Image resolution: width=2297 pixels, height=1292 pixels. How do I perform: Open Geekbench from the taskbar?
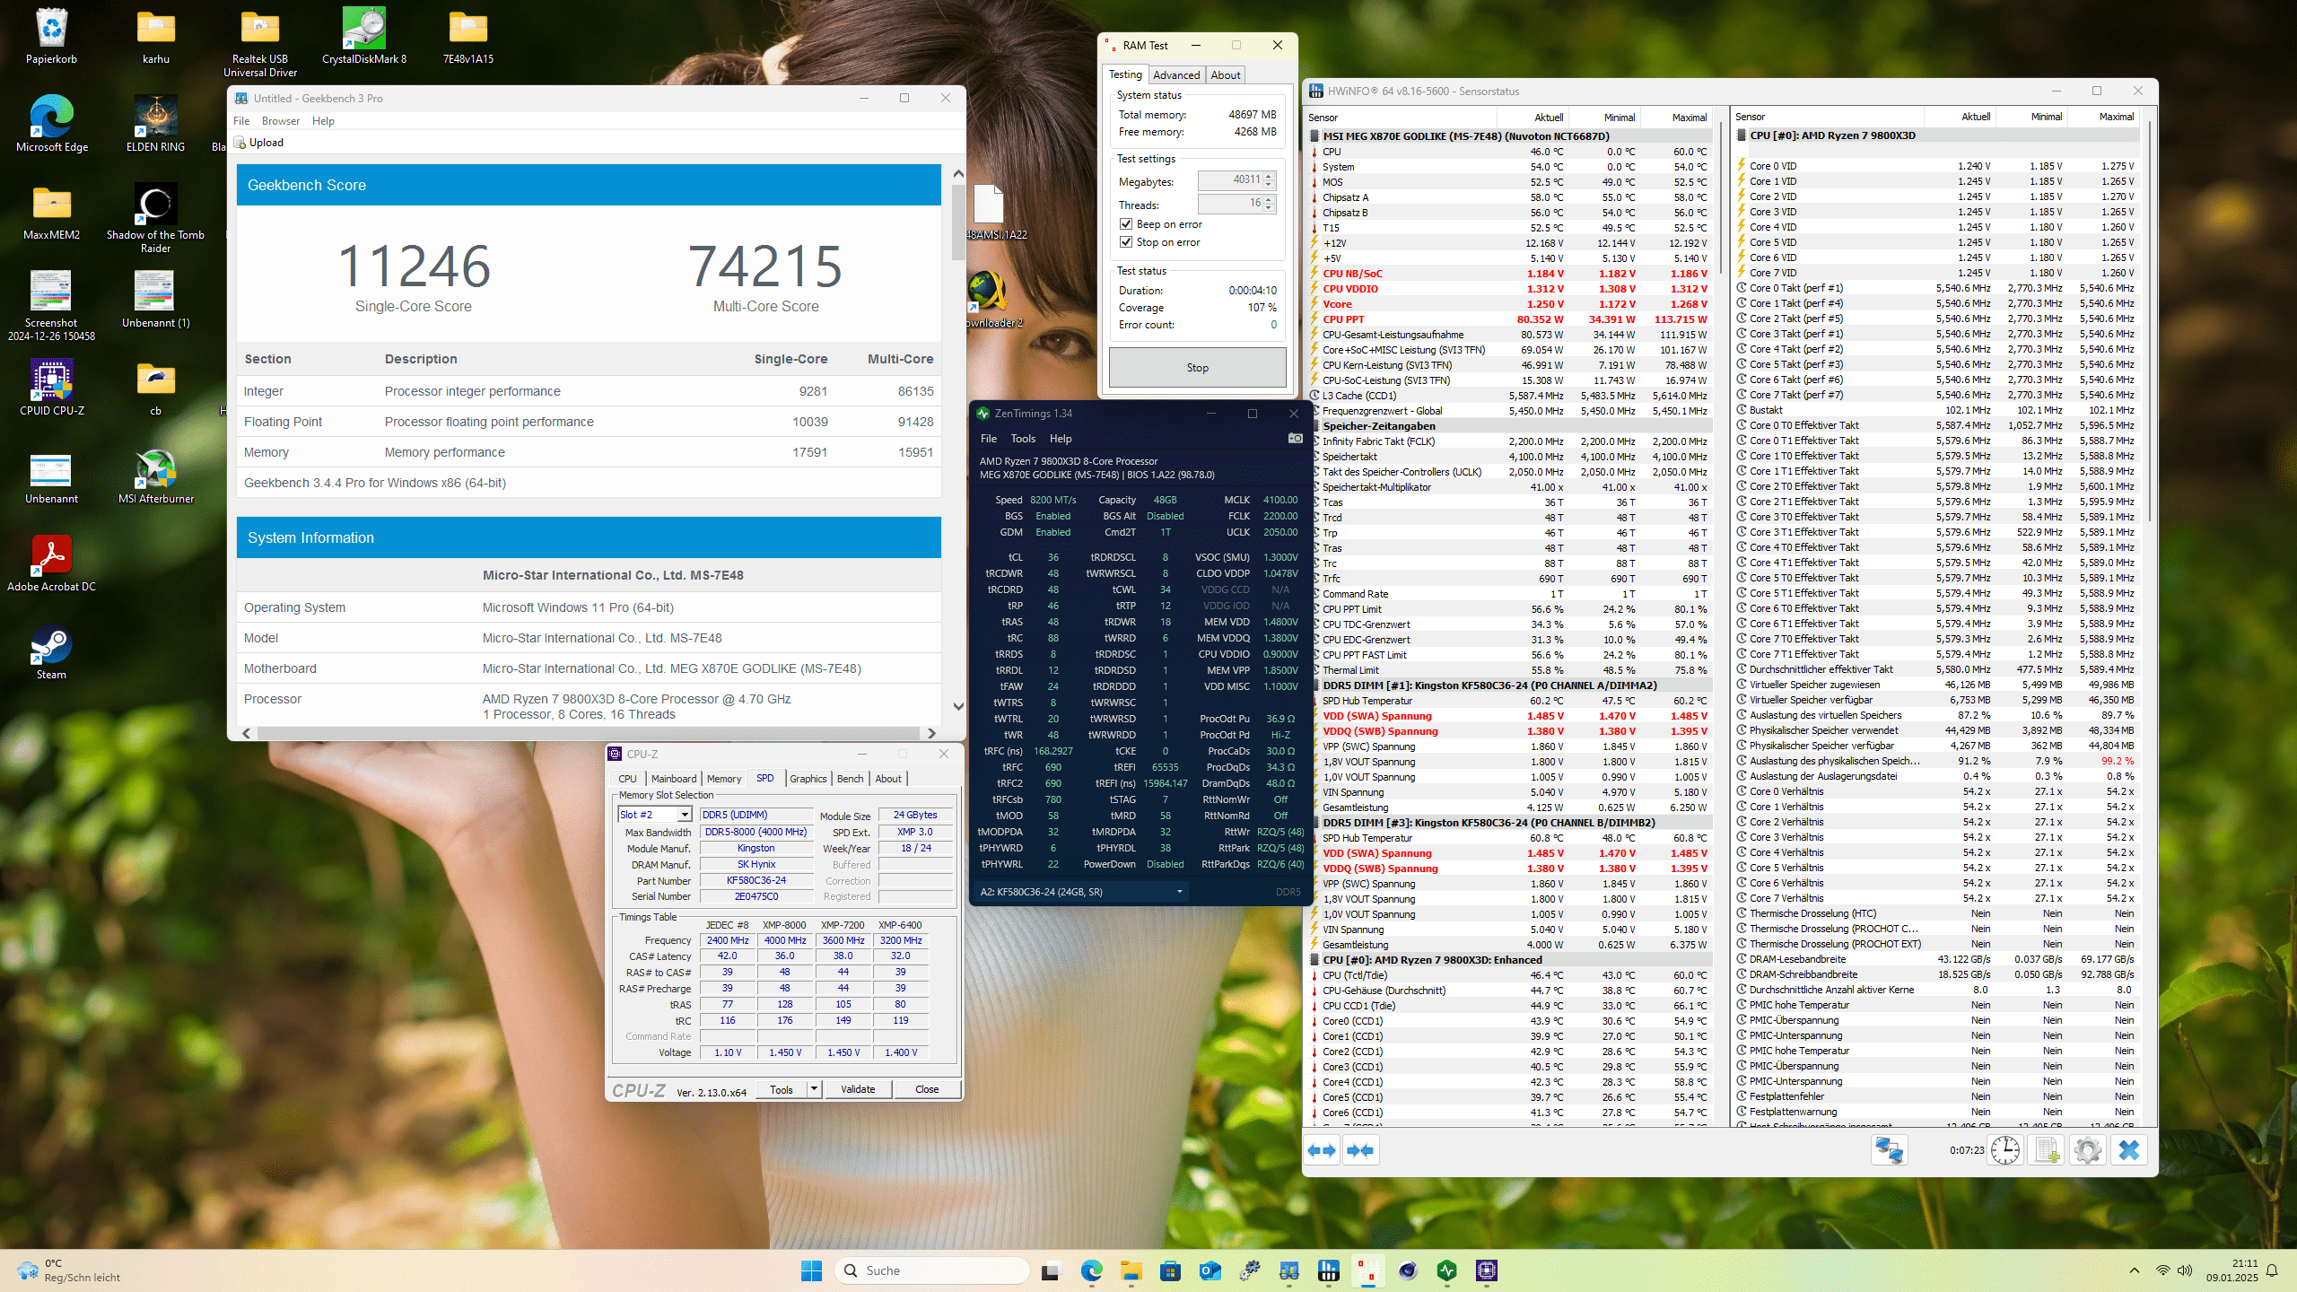[x=1288, y=1270]
